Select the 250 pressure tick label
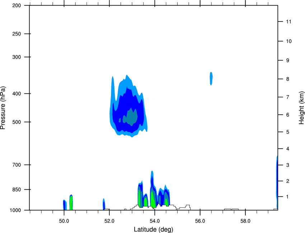Image resolution: width=305 pixels, height=233 pixels. coord(17,34)
